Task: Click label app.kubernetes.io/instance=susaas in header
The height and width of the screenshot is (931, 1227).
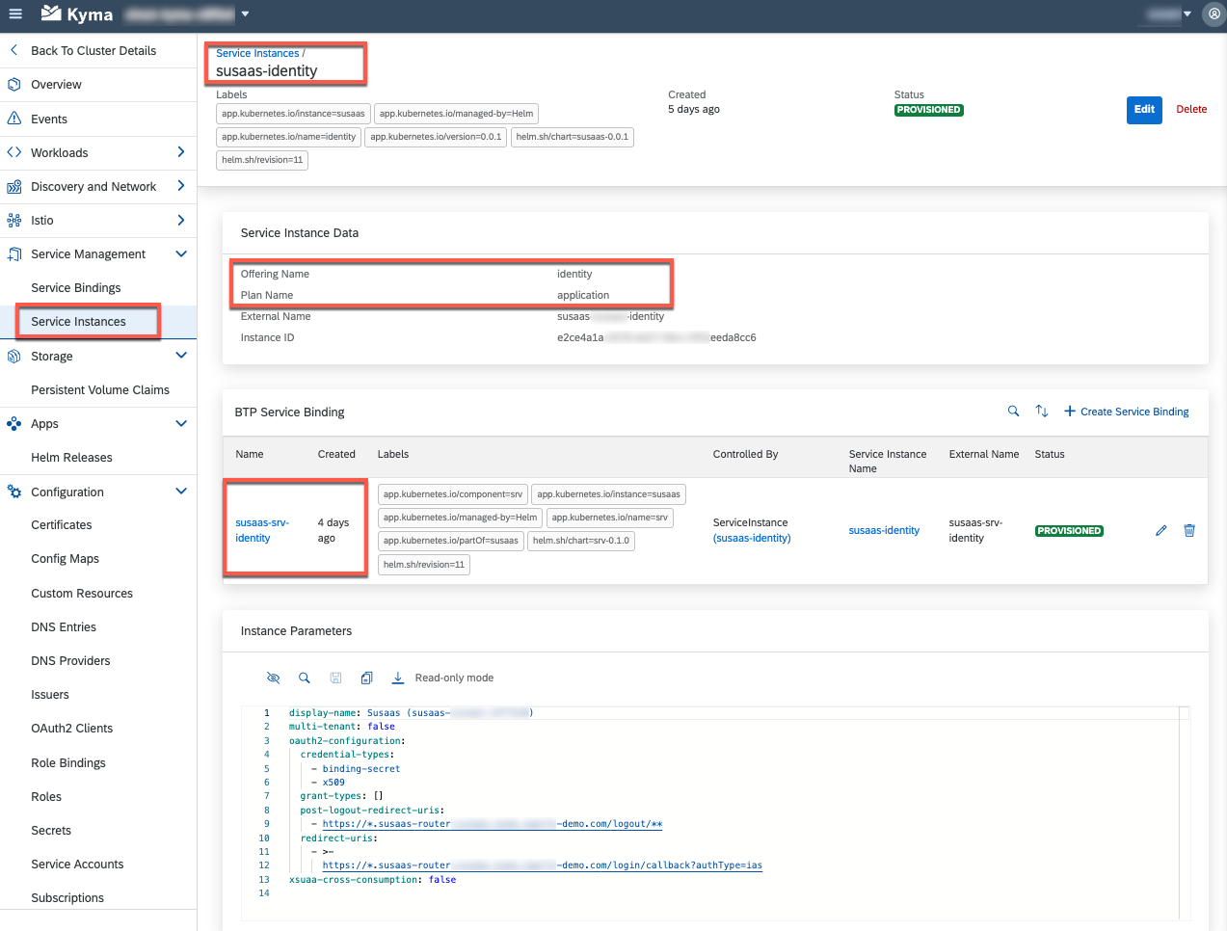Action: [x=293, y=114]
